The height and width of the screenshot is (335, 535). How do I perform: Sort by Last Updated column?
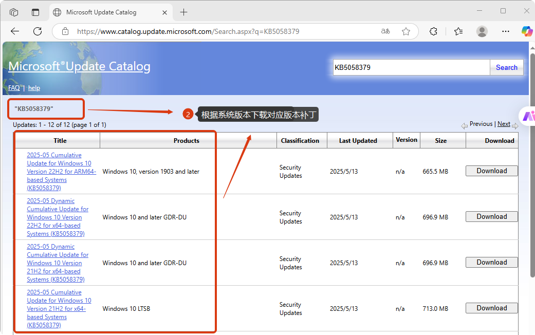tap(358, 141)
